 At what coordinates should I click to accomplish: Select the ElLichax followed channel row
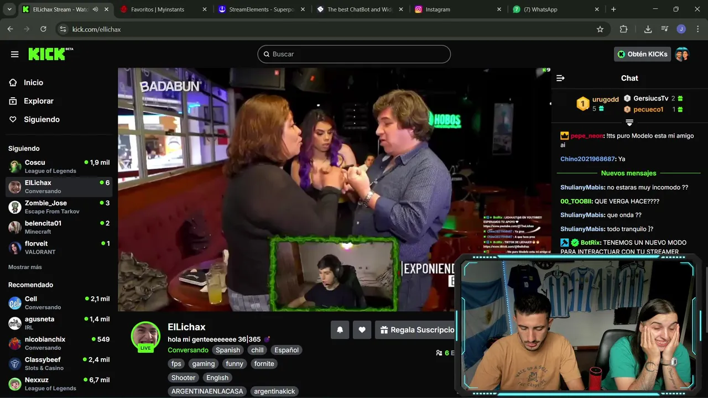click(59, 187)
